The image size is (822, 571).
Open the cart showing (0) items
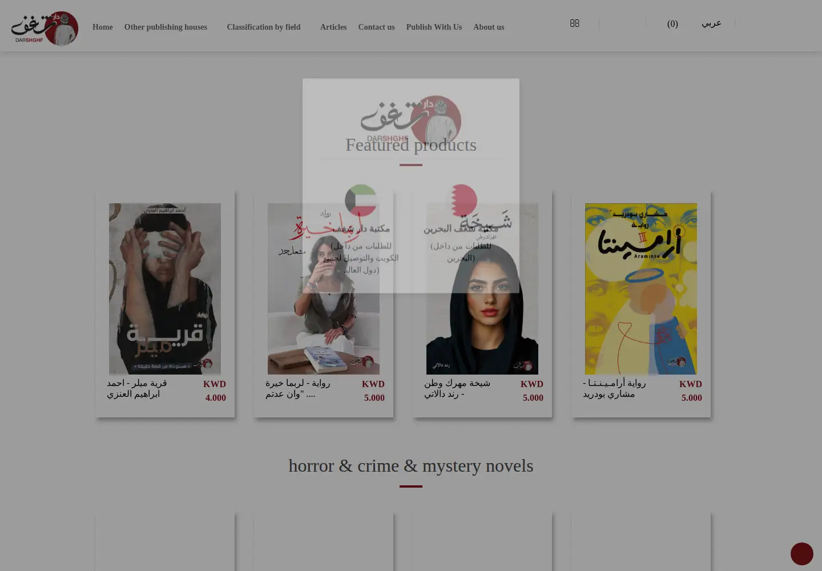click(672, 24)
